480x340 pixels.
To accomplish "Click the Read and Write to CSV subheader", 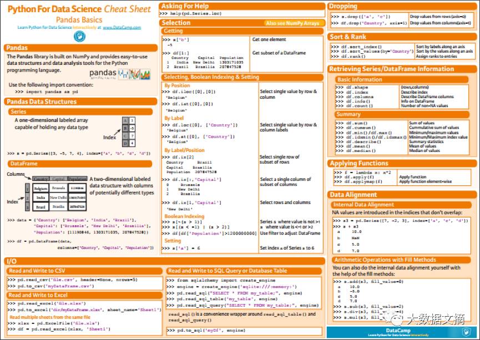I will pos(37,271).
